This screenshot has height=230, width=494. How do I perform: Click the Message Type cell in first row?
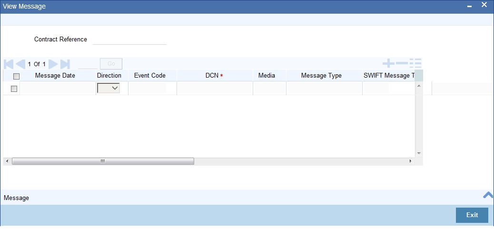(324, 88)
